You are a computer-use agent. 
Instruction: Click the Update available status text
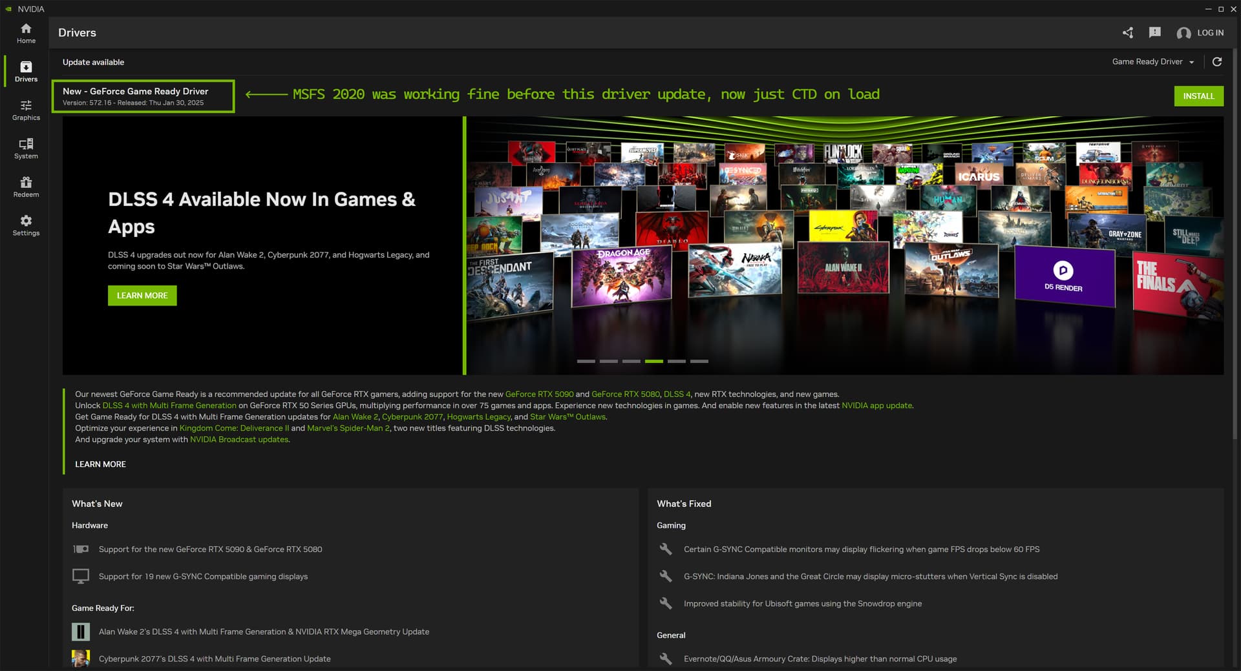pos(93,62)
